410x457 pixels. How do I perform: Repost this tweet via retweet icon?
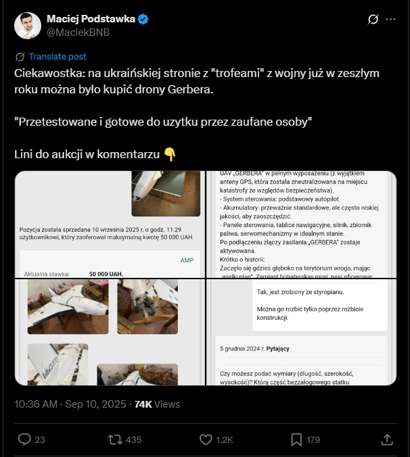[116, 439]
